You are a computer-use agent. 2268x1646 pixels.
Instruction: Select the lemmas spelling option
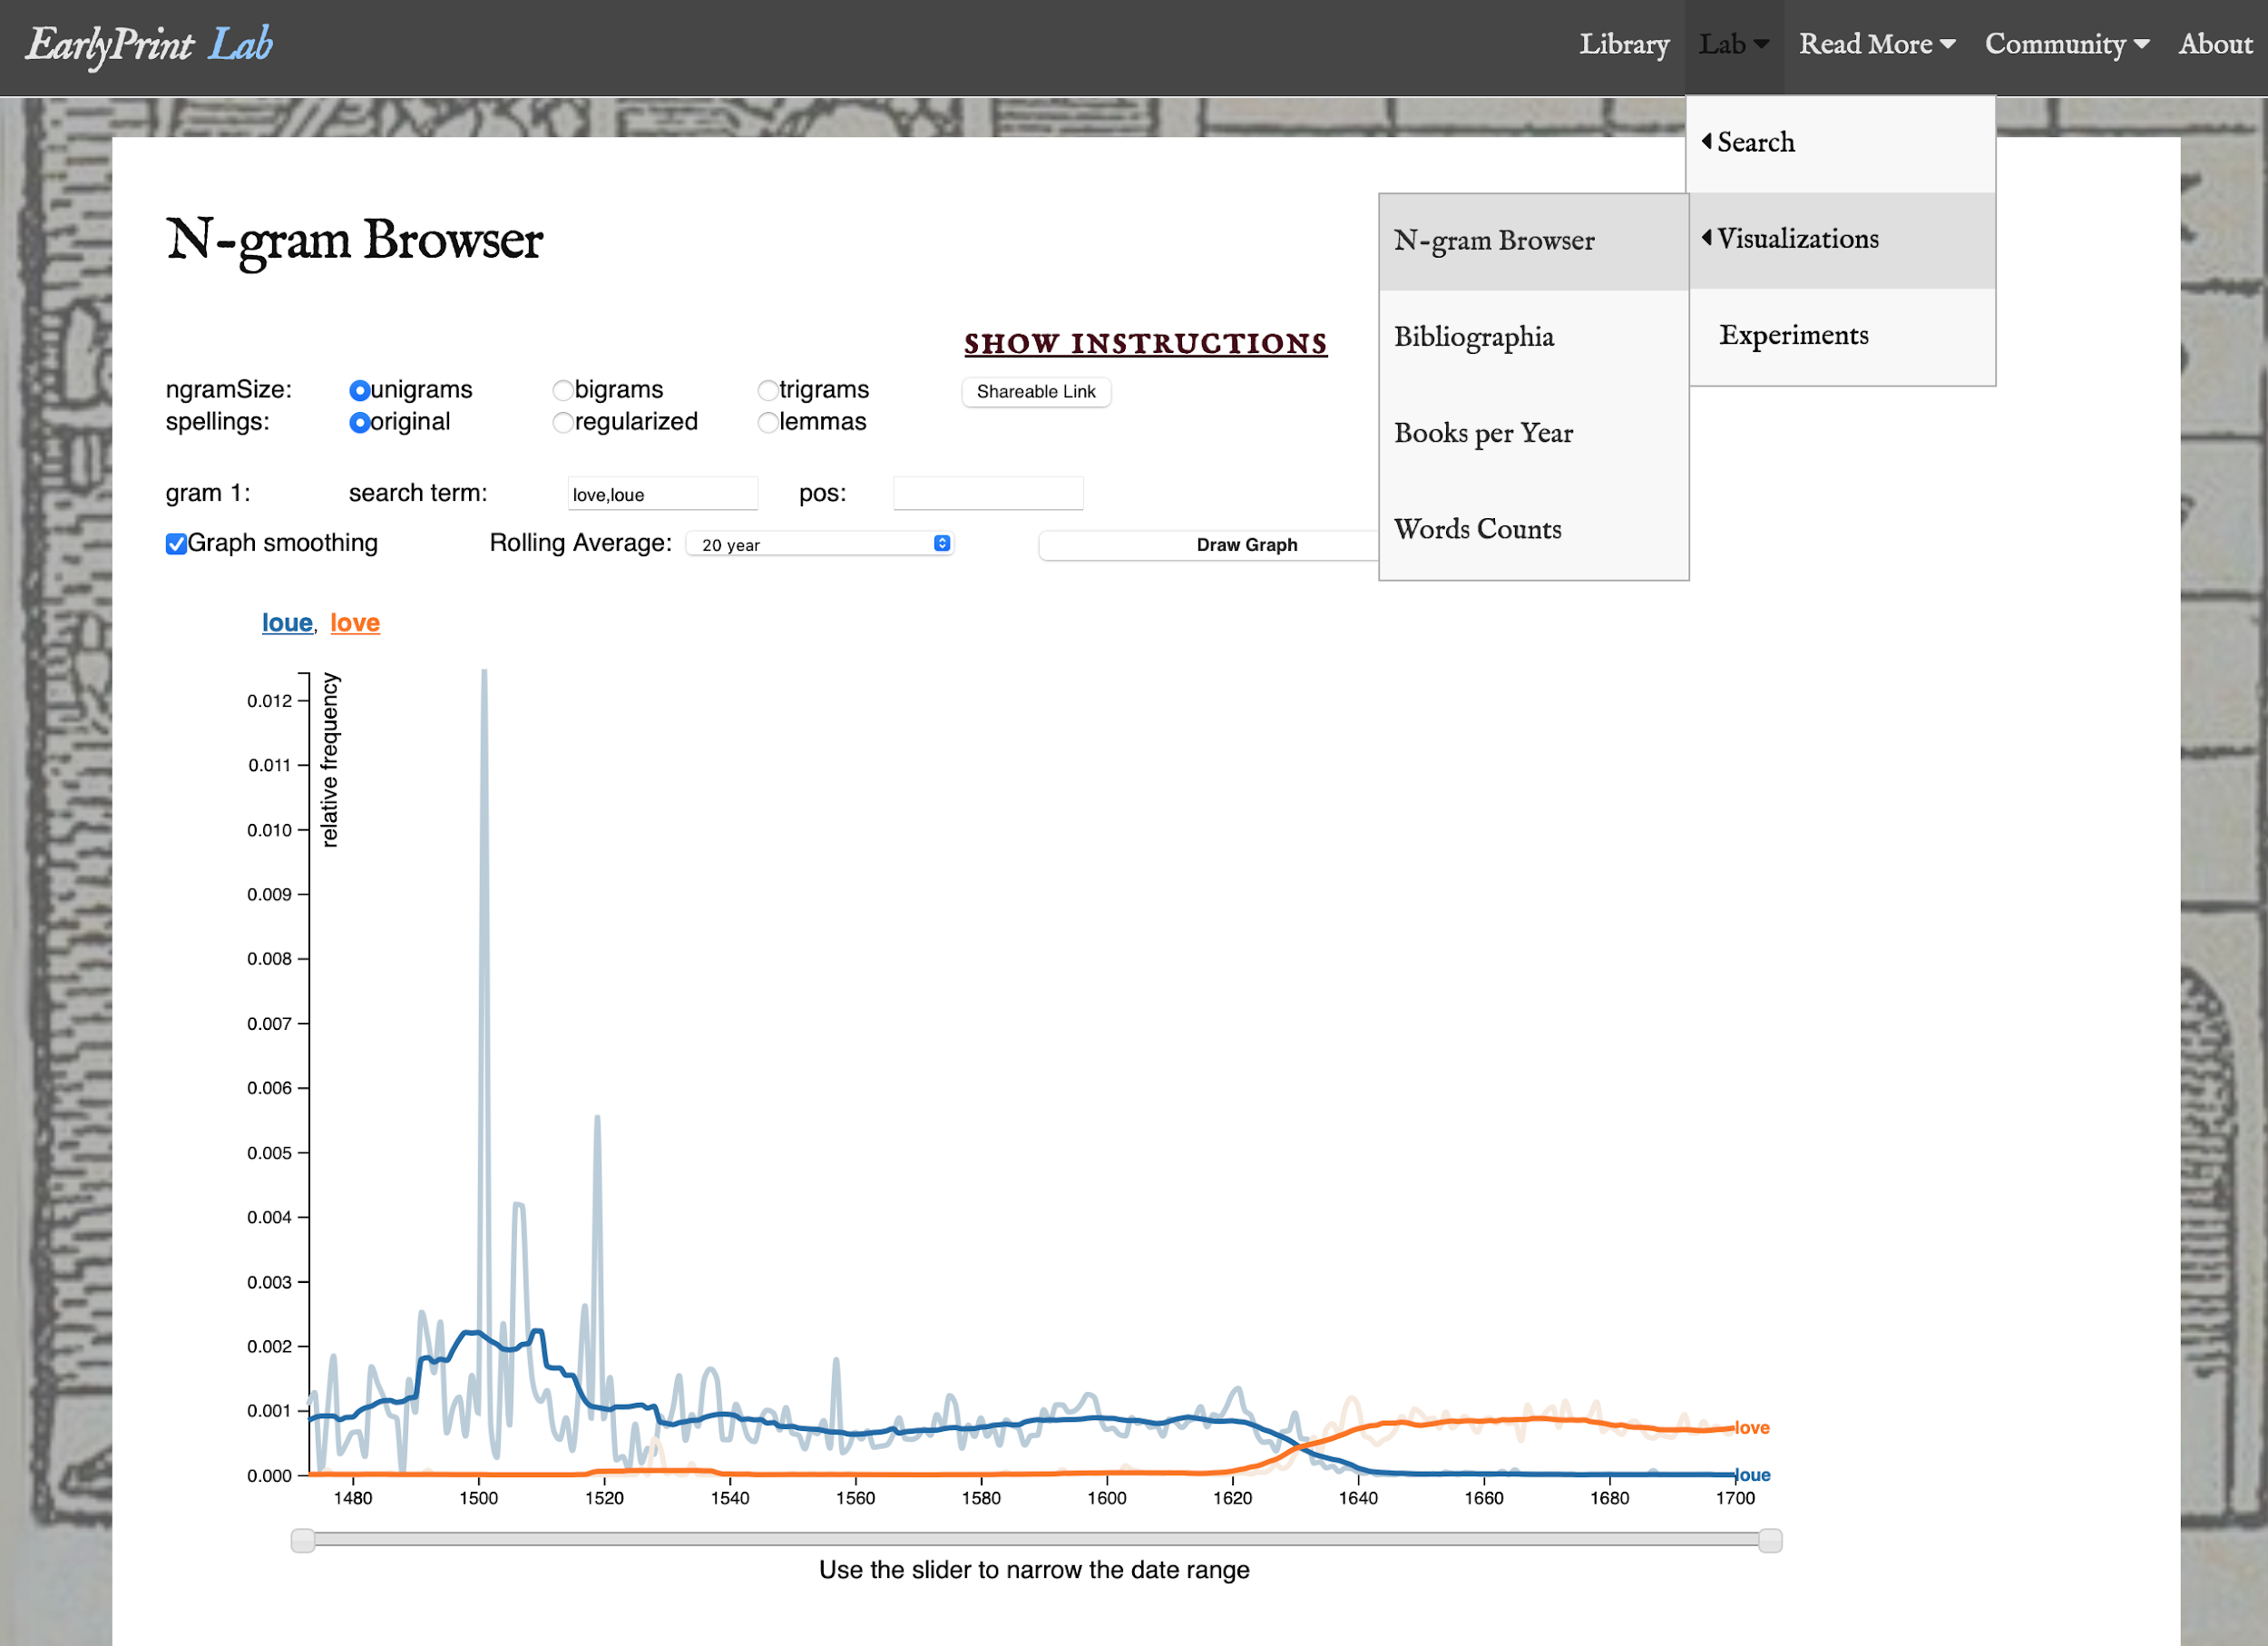[x=767, y=422]
